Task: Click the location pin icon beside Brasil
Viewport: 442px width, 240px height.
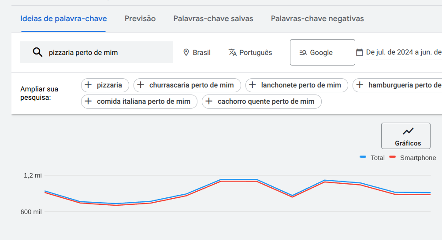Action: pos(186,53)
